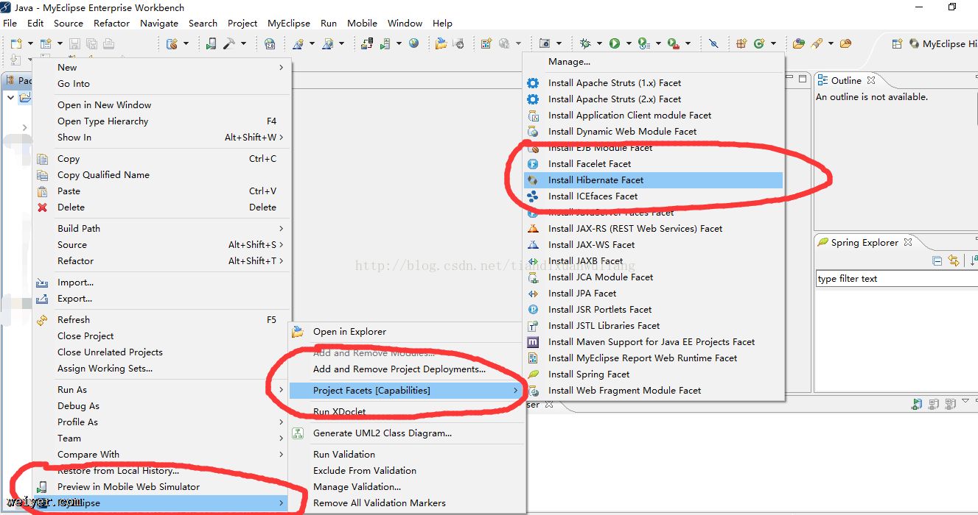The image size is (978, 515).
Task: Click the Debug bug toolbar icon
Action: [585, 44]
